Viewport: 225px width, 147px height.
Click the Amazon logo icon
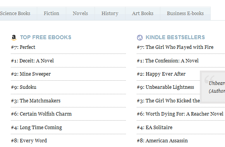click(14, 38)
